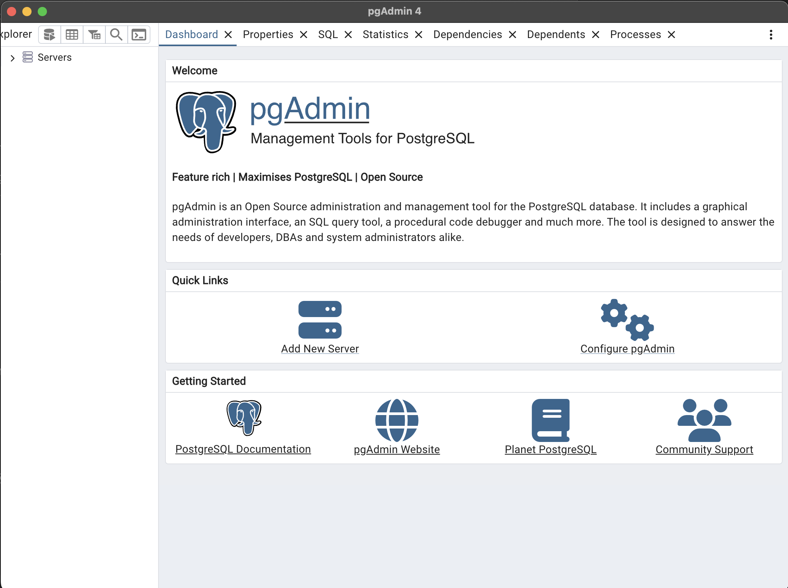This screenshot has width=788, height=588.
Task: Click the PostgreSQL Documentation elephant icon
Action: (x=244, y=418)
